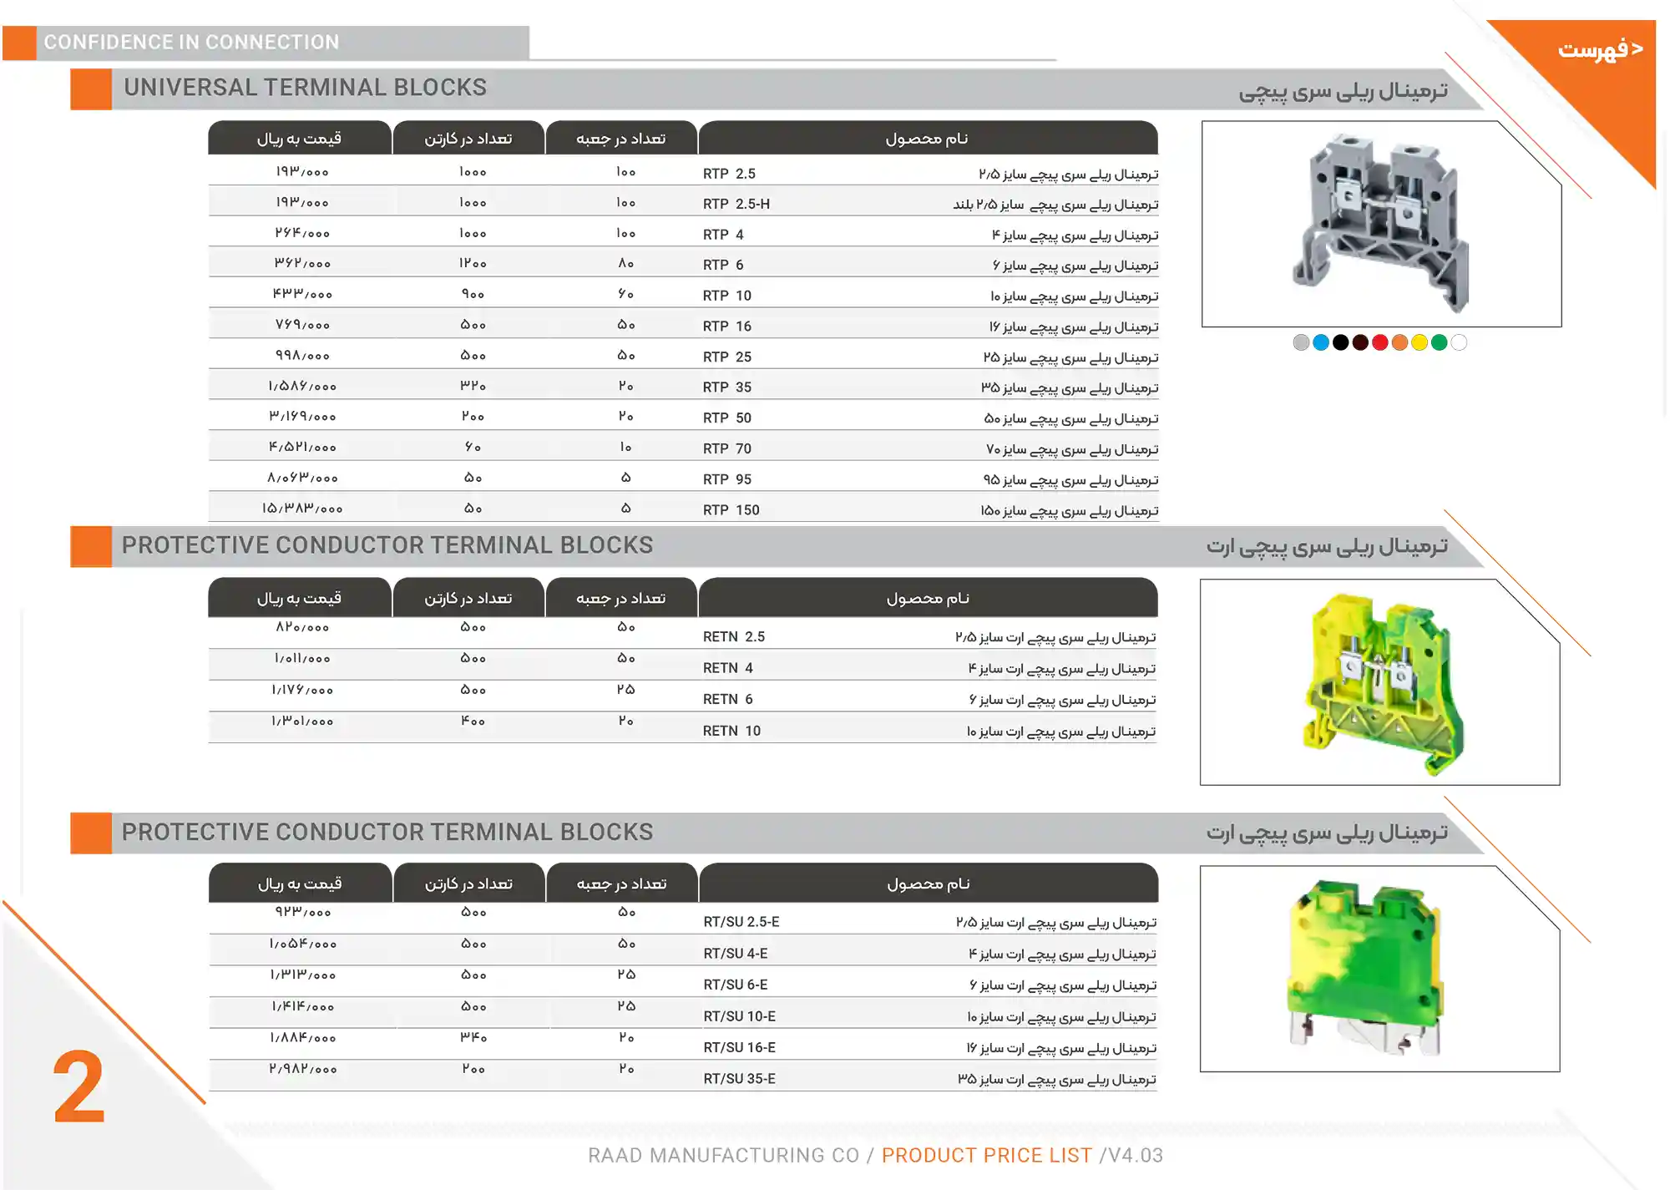Select the black color swatch option
The height and width of the screenshot is (1190, 1670).
coord(1341,342)
